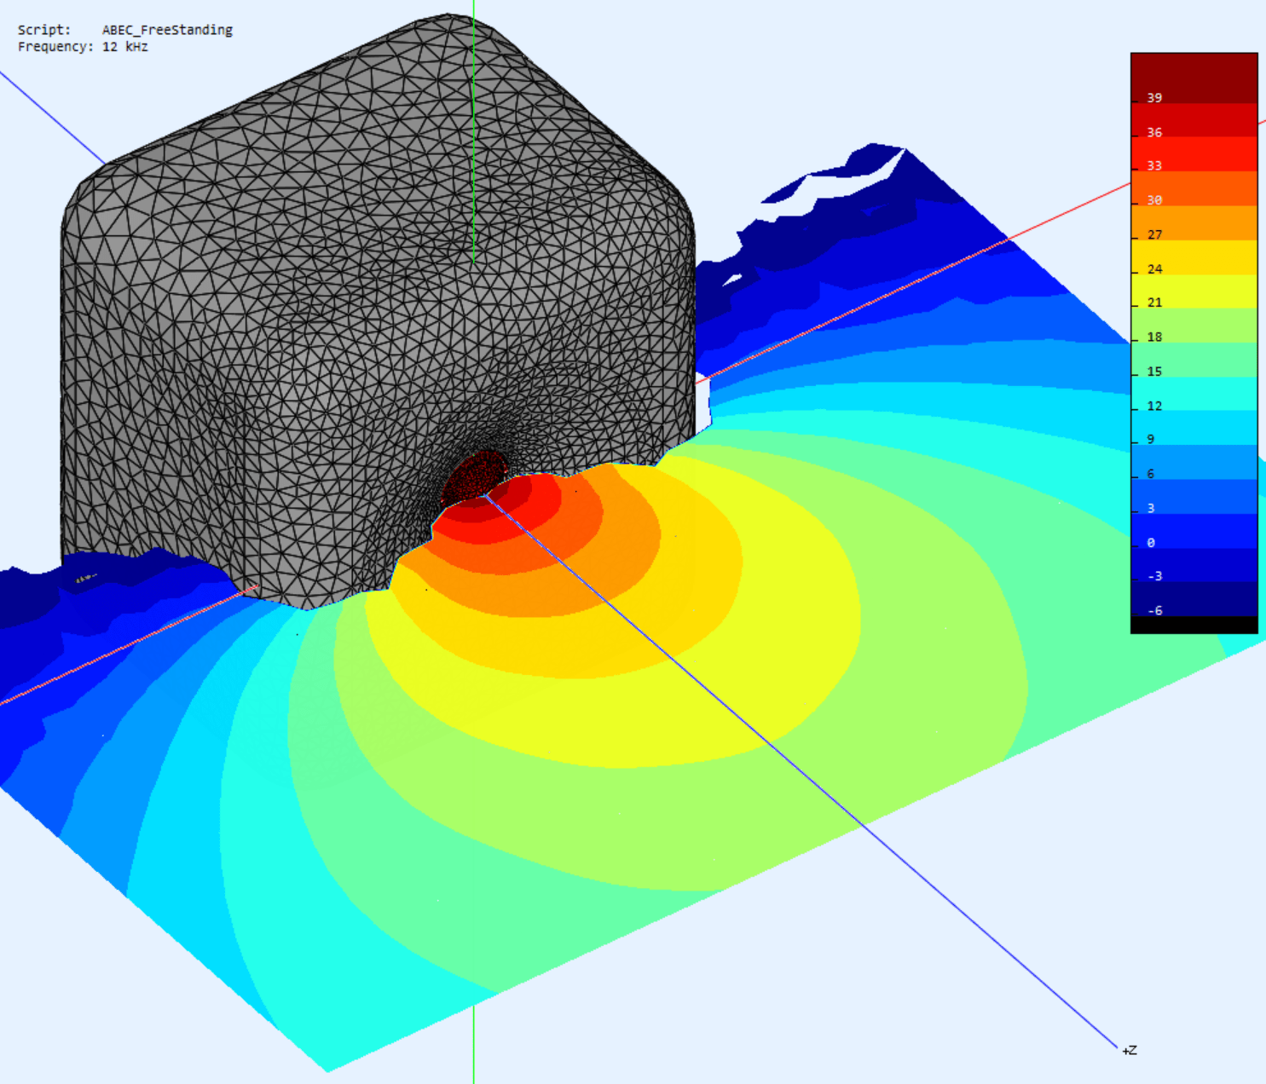Click the 15 value on the color legend
The image size is (1266, 1084).
pos(1154,372)
